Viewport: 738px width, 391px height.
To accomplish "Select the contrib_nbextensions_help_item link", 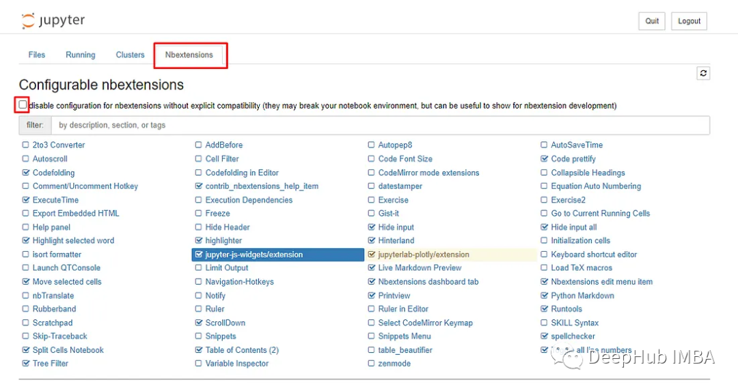I will pyautogui.click(x=262, y=186).
